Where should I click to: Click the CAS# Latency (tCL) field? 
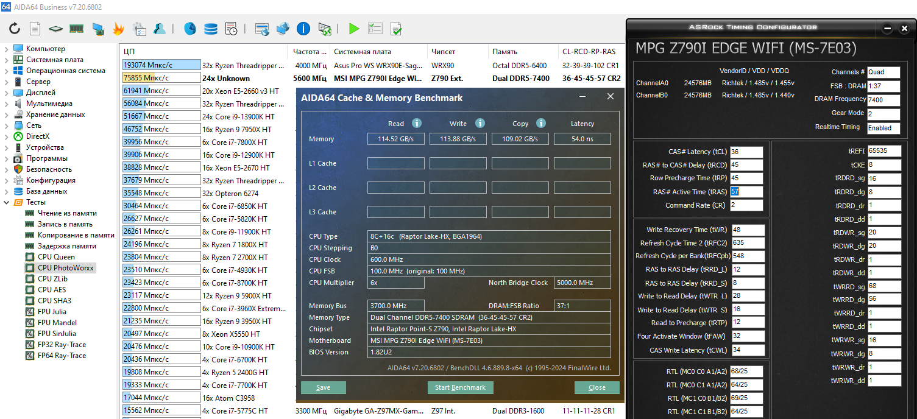pos(746,152)
